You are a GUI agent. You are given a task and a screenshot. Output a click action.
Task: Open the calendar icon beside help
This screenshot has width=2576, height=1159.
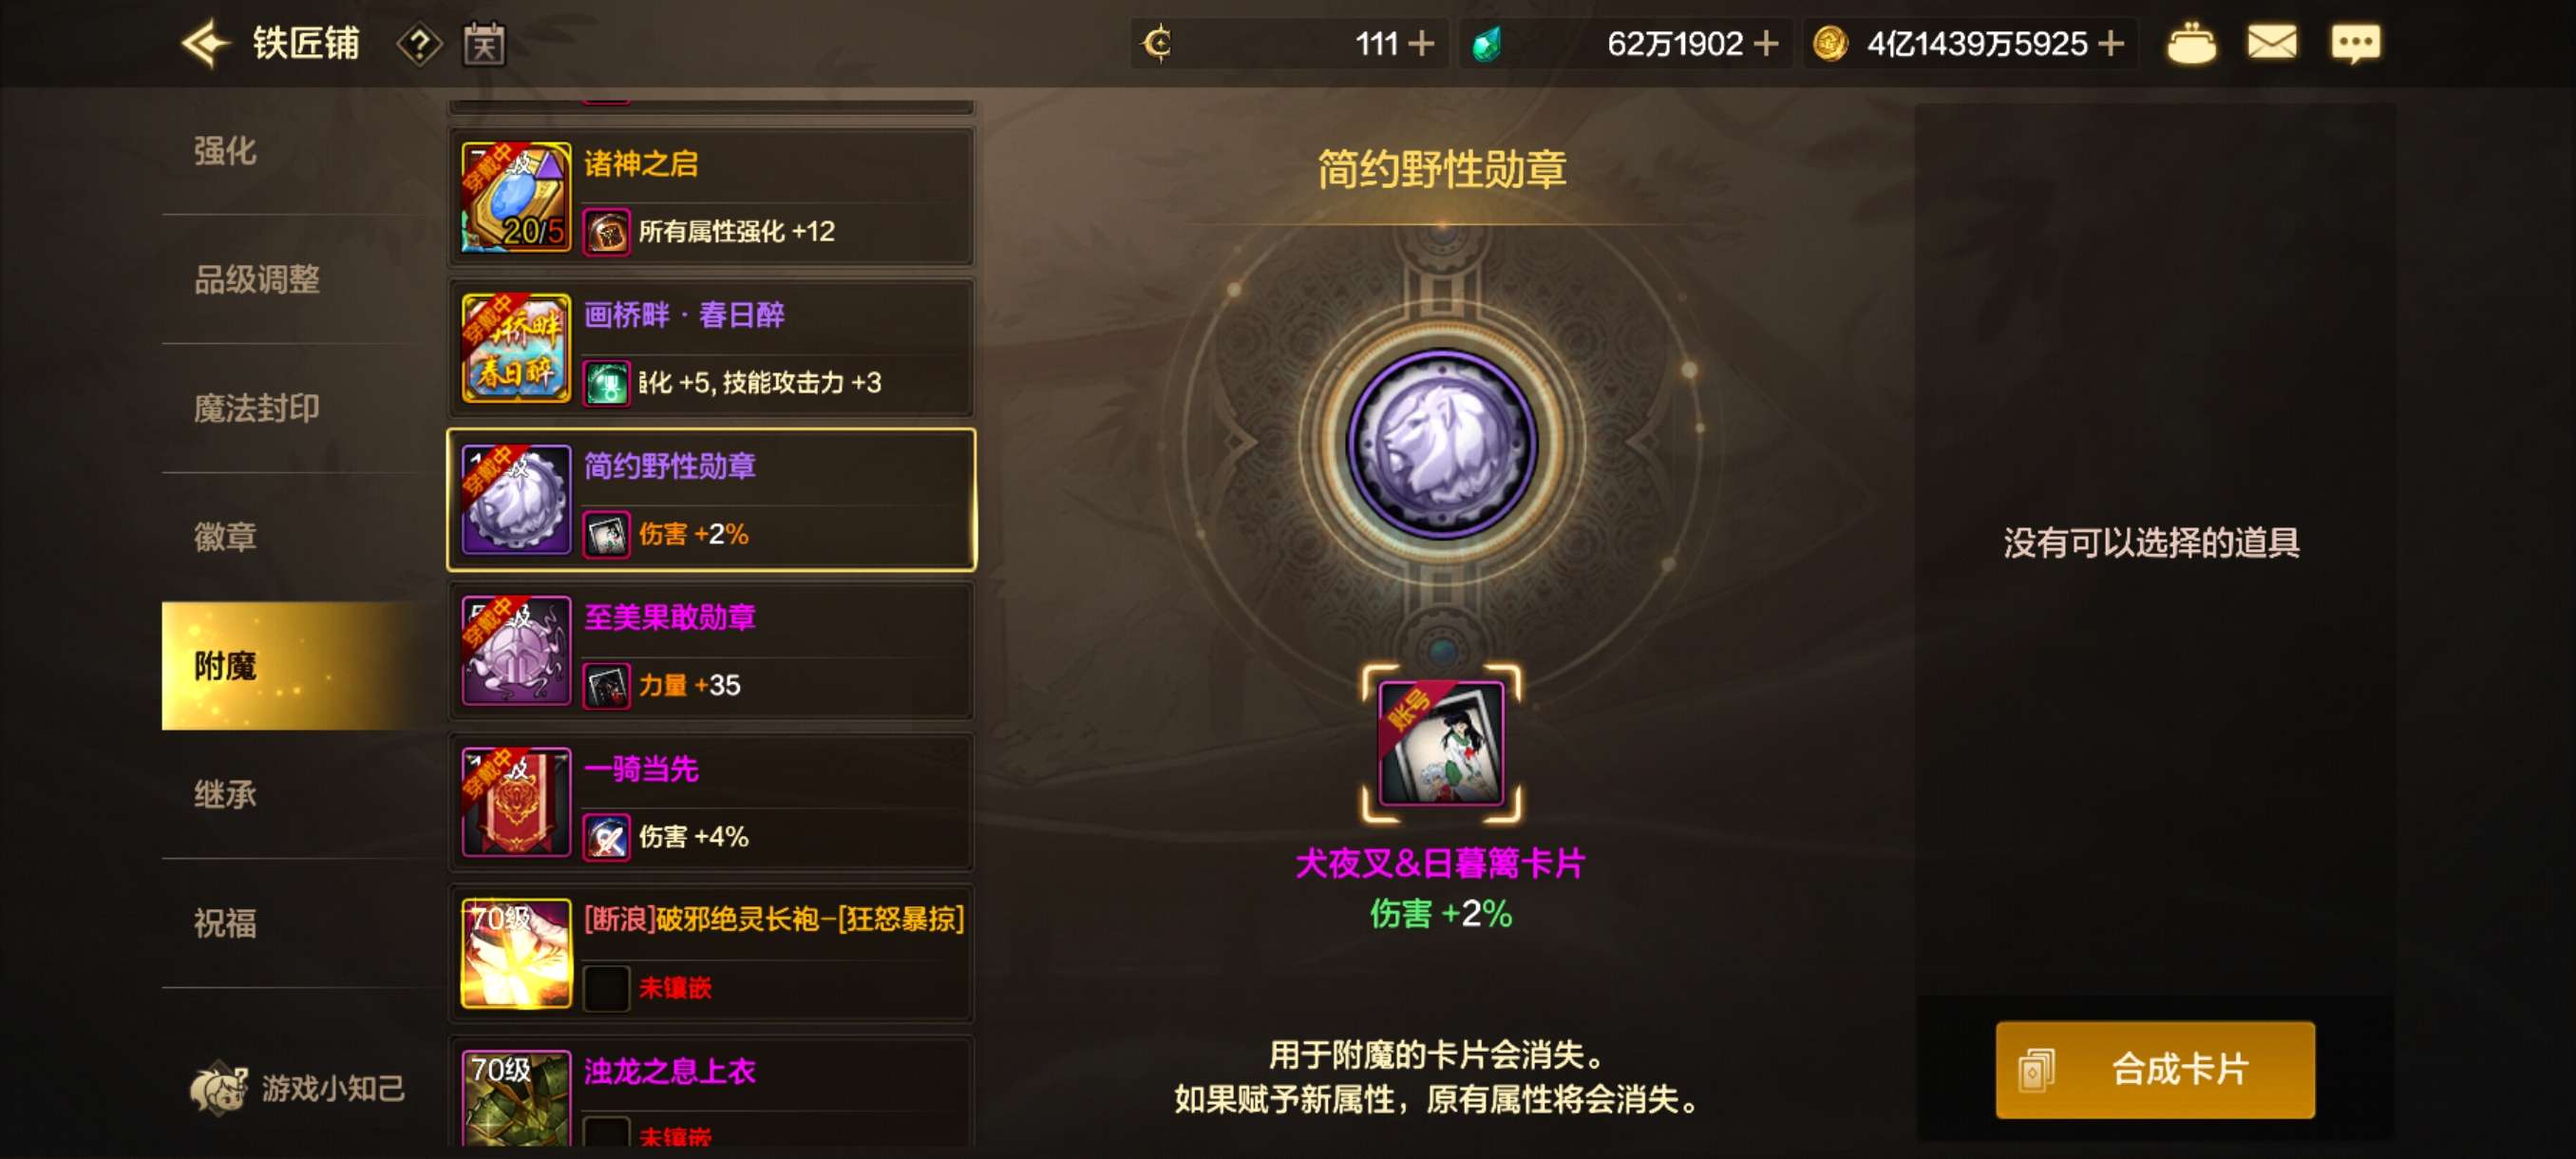coord(484,45)
